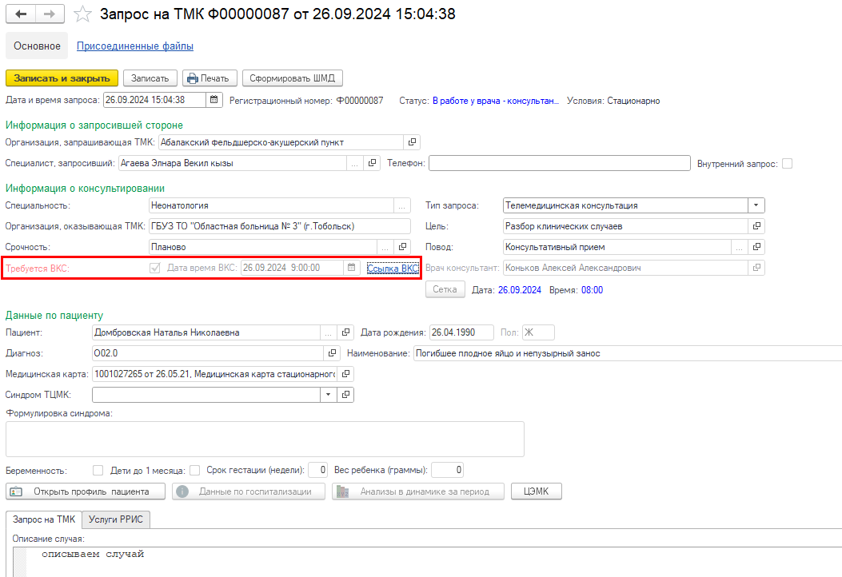Expand the Тип запроса dropdown
The width and height of the screenshot is (842, 577).
tap(756, 205)
